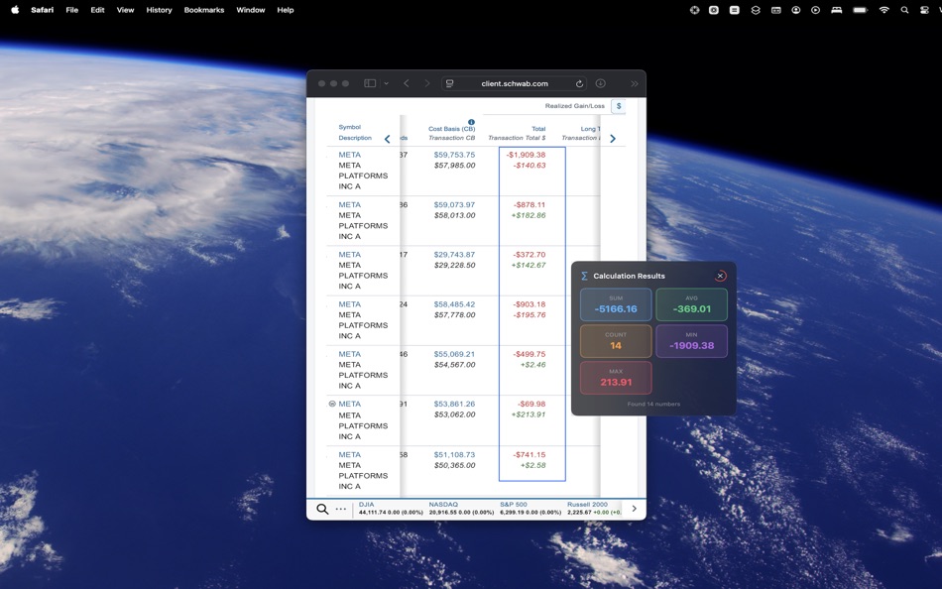Expand the Safari toolbar overflow chevrons
Screen dimensions: 942x589
(634, 83)
